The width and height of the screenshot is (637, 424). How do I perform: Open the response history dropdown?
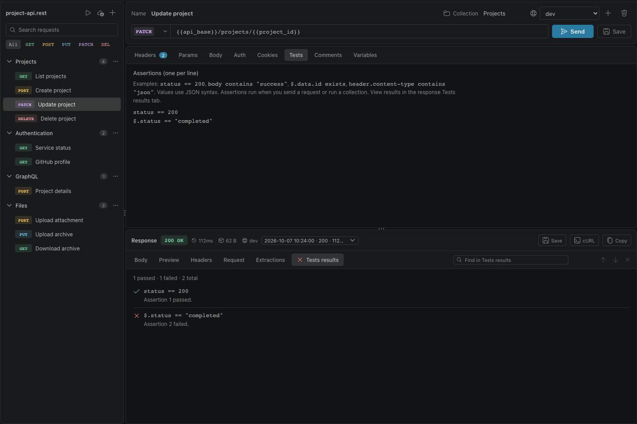pos(310,241)
